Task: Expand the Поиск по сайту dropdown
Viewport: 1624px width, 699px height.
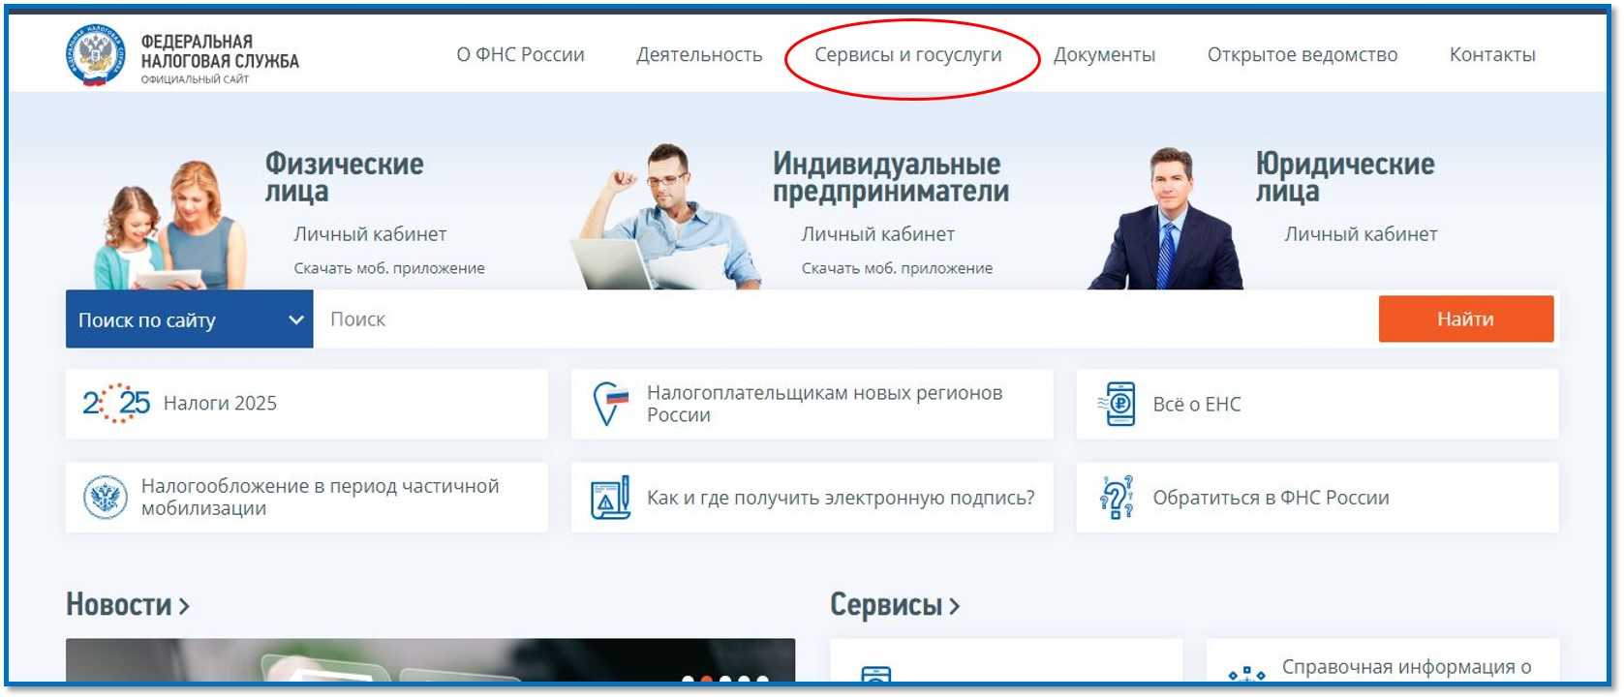Action: coord(190,319)
